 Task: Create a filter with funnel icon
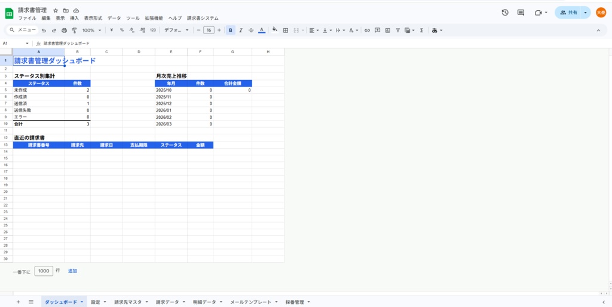pos(397,30)
